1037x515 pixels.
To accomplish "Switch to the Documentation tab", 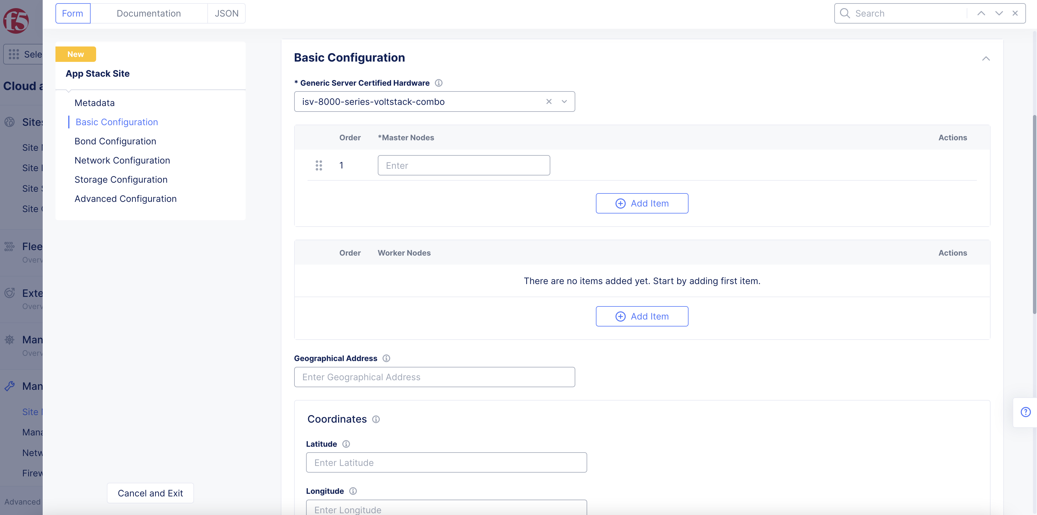I will tap(149, 13).
